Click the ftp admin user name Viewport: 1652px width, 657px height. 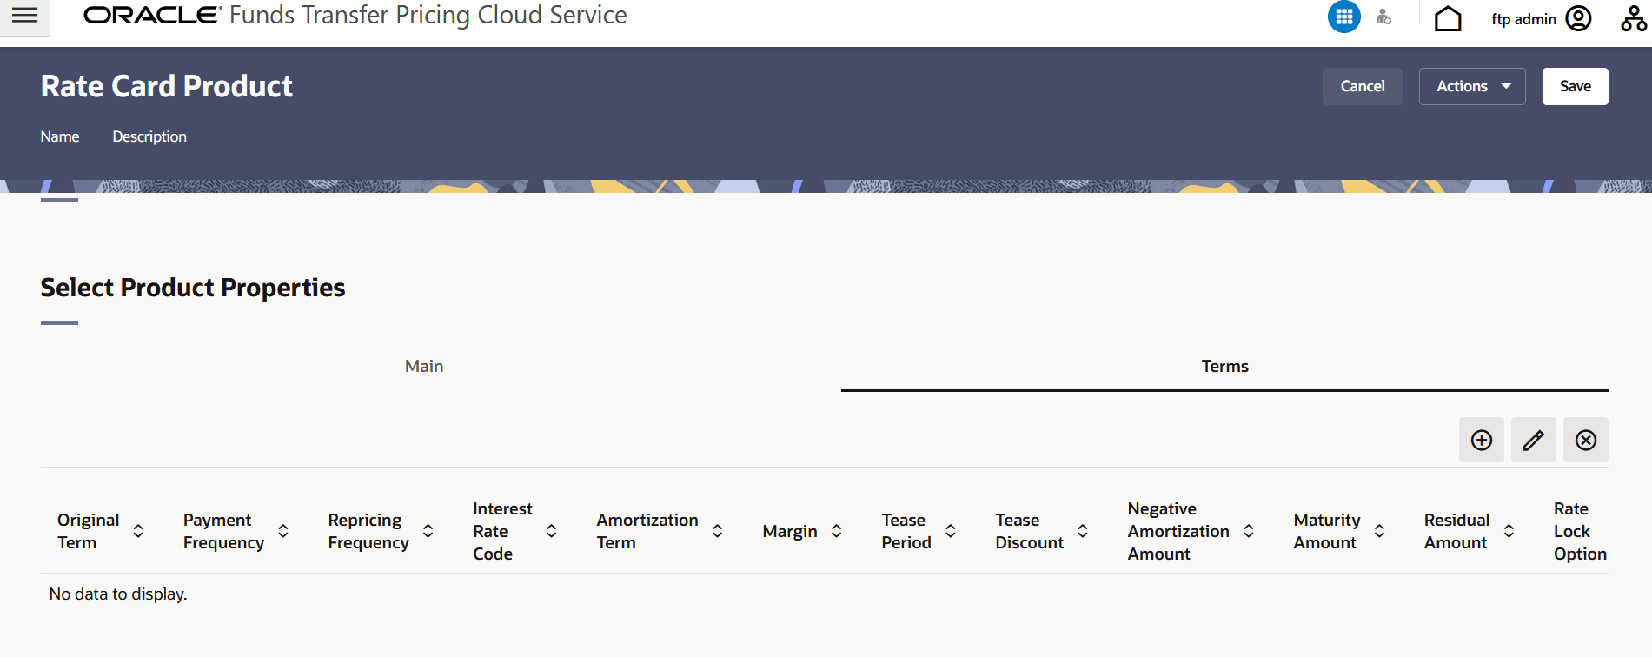pos(1523,19)
